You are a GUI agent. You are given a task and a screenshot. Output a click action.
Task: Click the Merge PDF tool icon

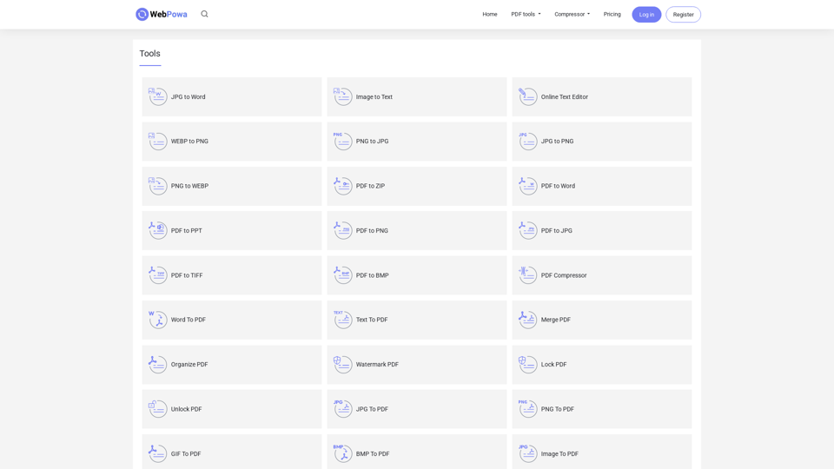(x=527, y=320)
